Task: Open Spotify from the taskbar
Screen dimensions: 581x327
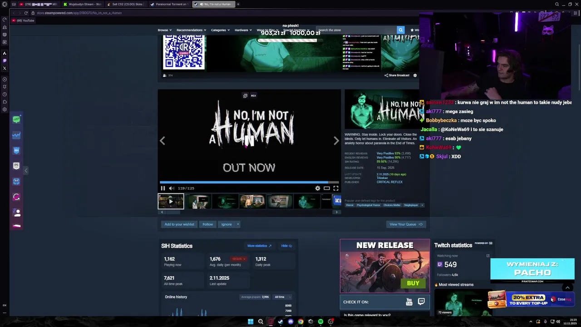Action: pos(320,322)
